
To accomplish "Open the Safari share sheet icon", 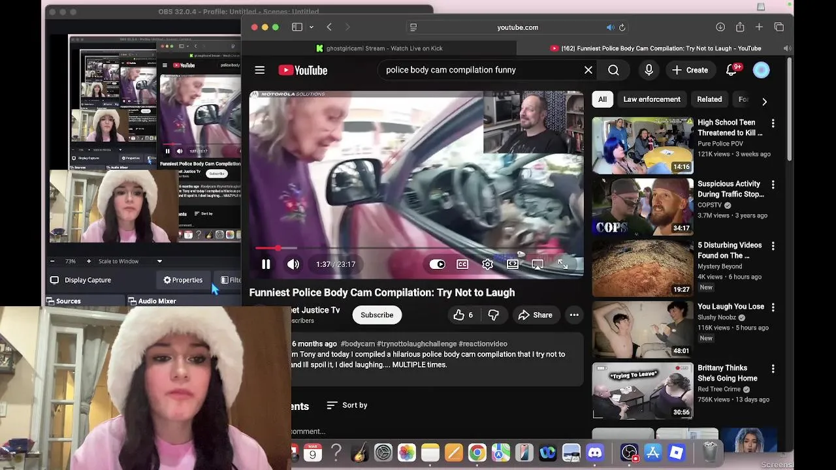I will point(740,27).
